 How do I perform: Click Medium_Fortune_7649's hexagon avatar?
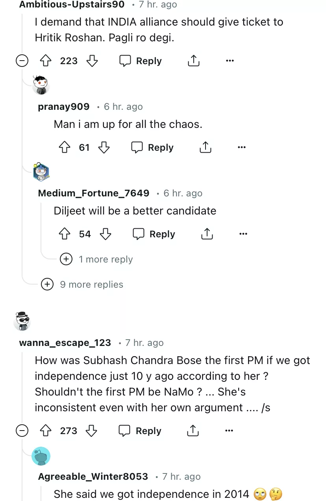[x=41, y=172]
